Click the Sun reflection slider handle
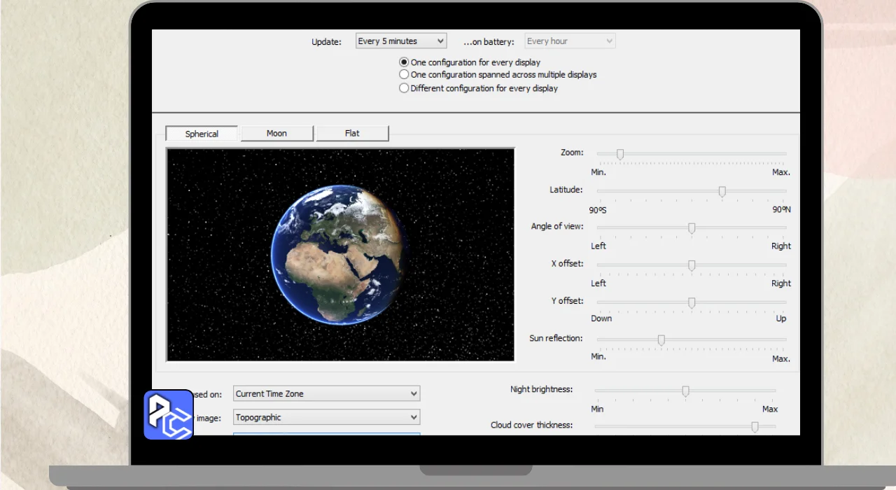896x490 pixels. click(661, 340)
